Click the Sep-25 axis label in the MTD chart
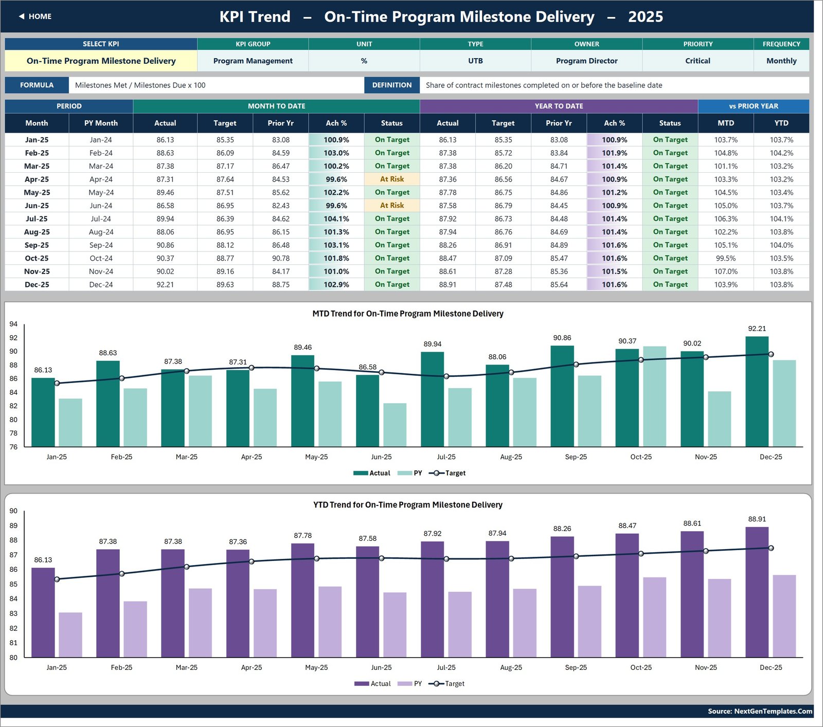The image size is (823, 727). tap(576, 457)
